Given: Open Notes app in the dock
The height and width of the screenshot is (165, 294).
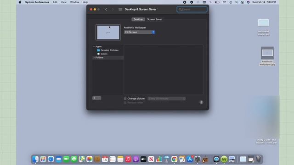Looking at the screenshot, I should [120, 159].
